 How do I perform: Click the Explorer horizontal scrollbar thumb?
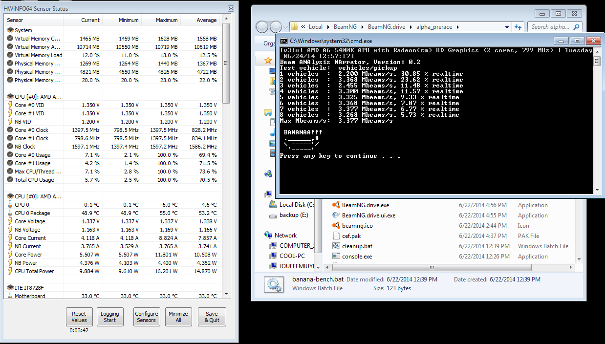pos(432,267)
